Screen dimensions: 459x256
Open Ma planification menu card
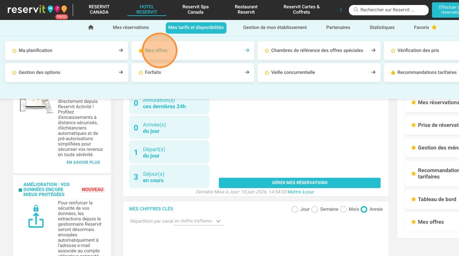pos(66,51)
